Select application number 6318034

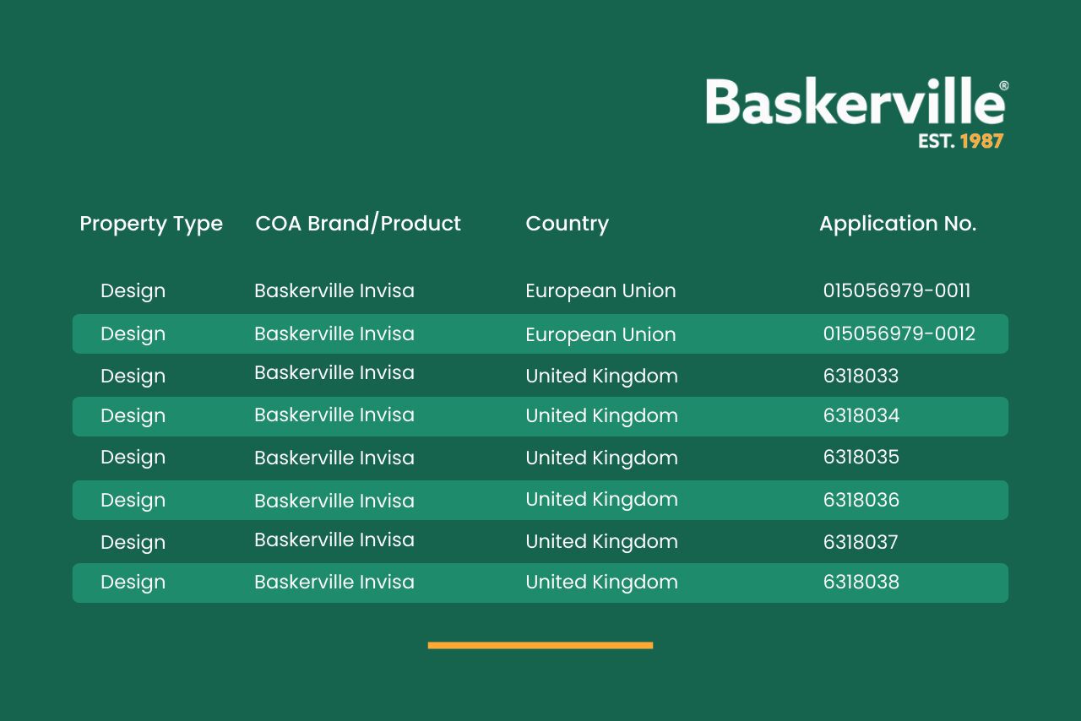pos(861,416)
